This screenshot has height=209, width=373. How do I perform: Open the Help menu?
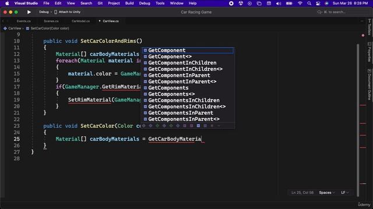coord(192,3)
